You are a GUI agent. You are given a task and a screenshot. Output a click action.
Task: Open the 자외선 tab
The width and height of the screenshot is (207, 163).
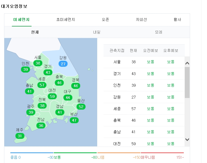coord(141,20)
